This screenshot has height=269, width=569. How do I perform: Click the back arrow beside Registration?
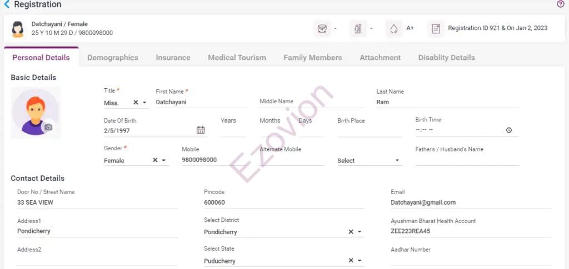[7, 4]
